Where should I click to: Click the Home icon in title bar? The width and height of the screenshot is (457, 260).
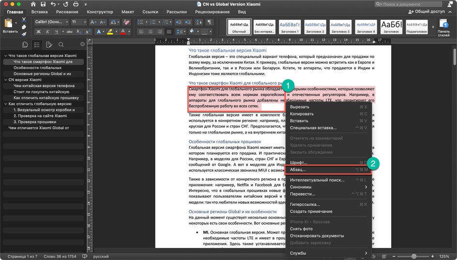tap(33, 4)
